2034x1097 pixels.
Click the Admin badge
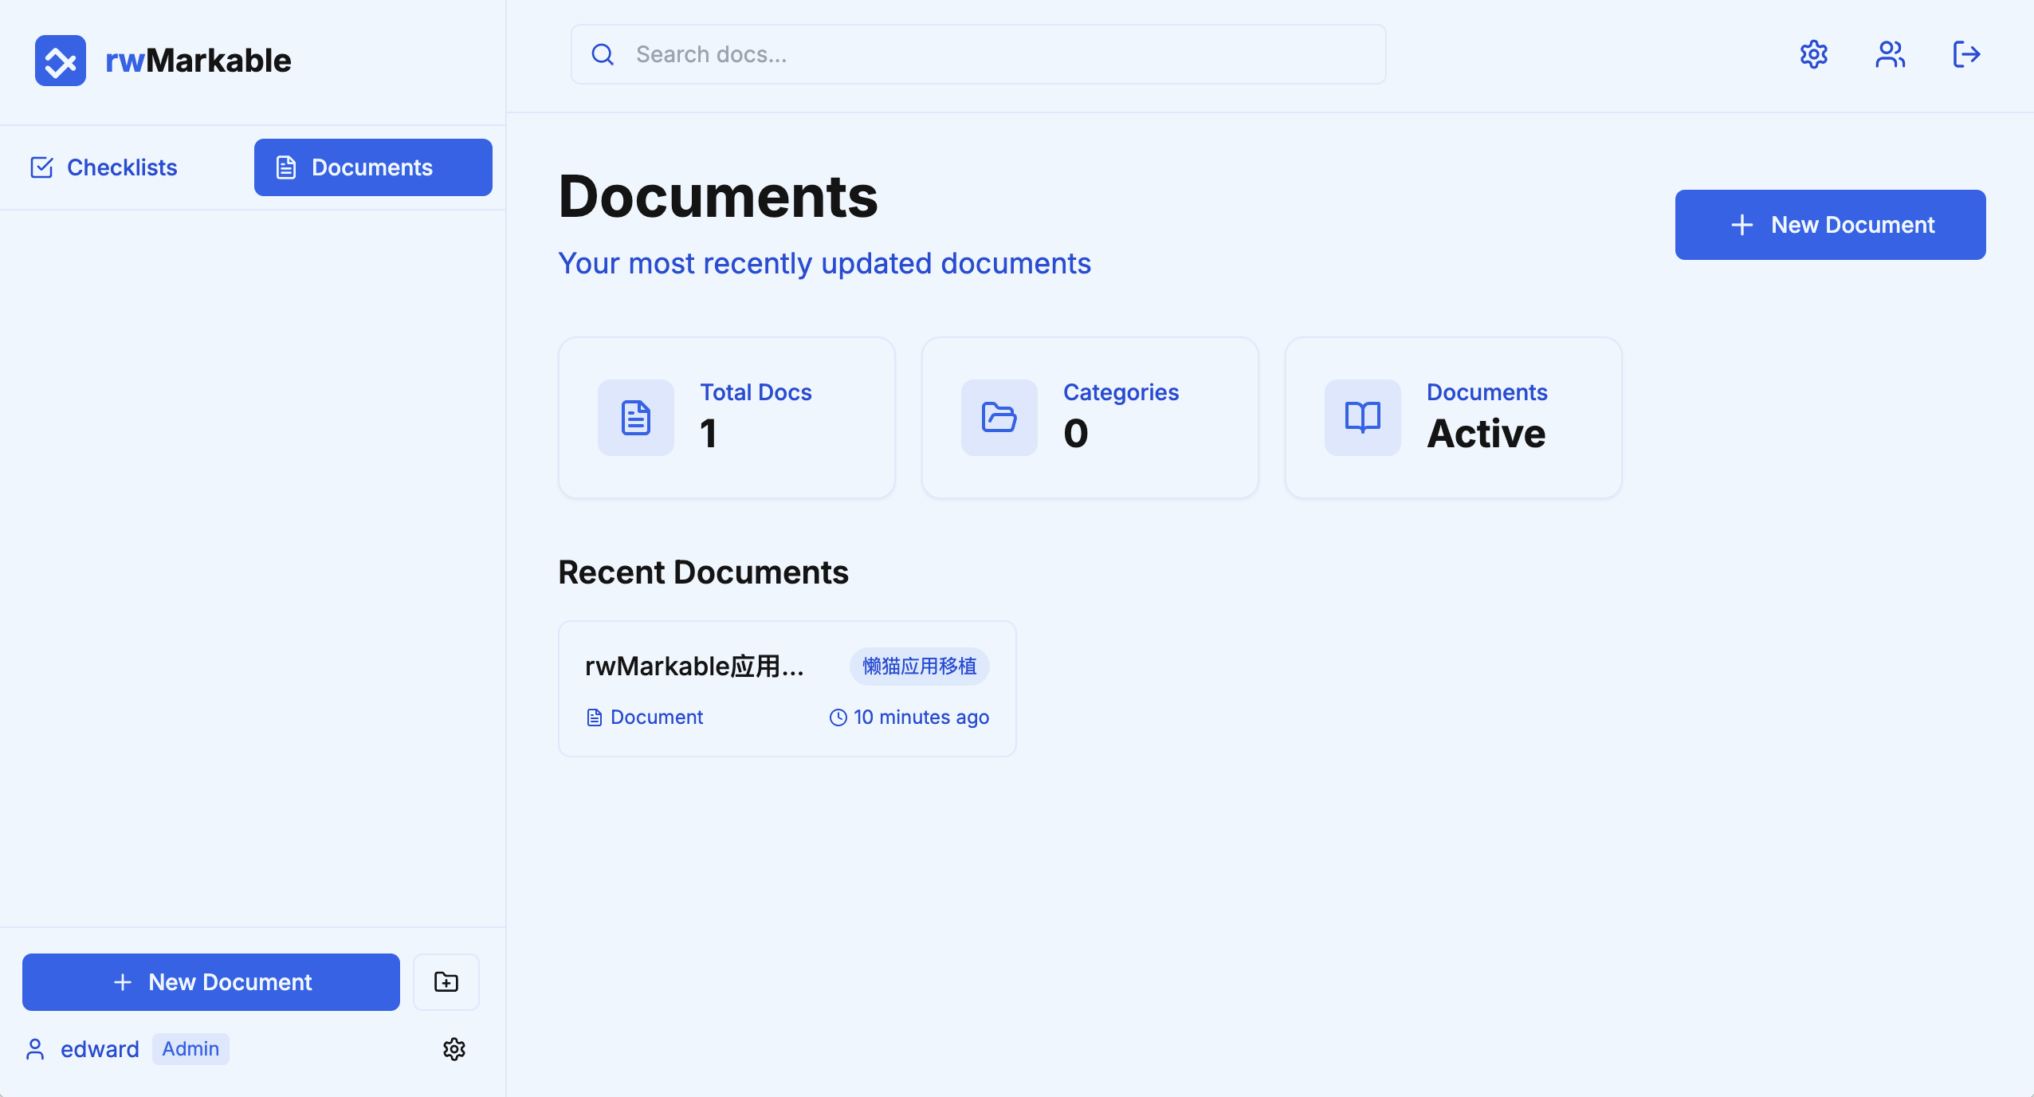(x=190, y=1049)
